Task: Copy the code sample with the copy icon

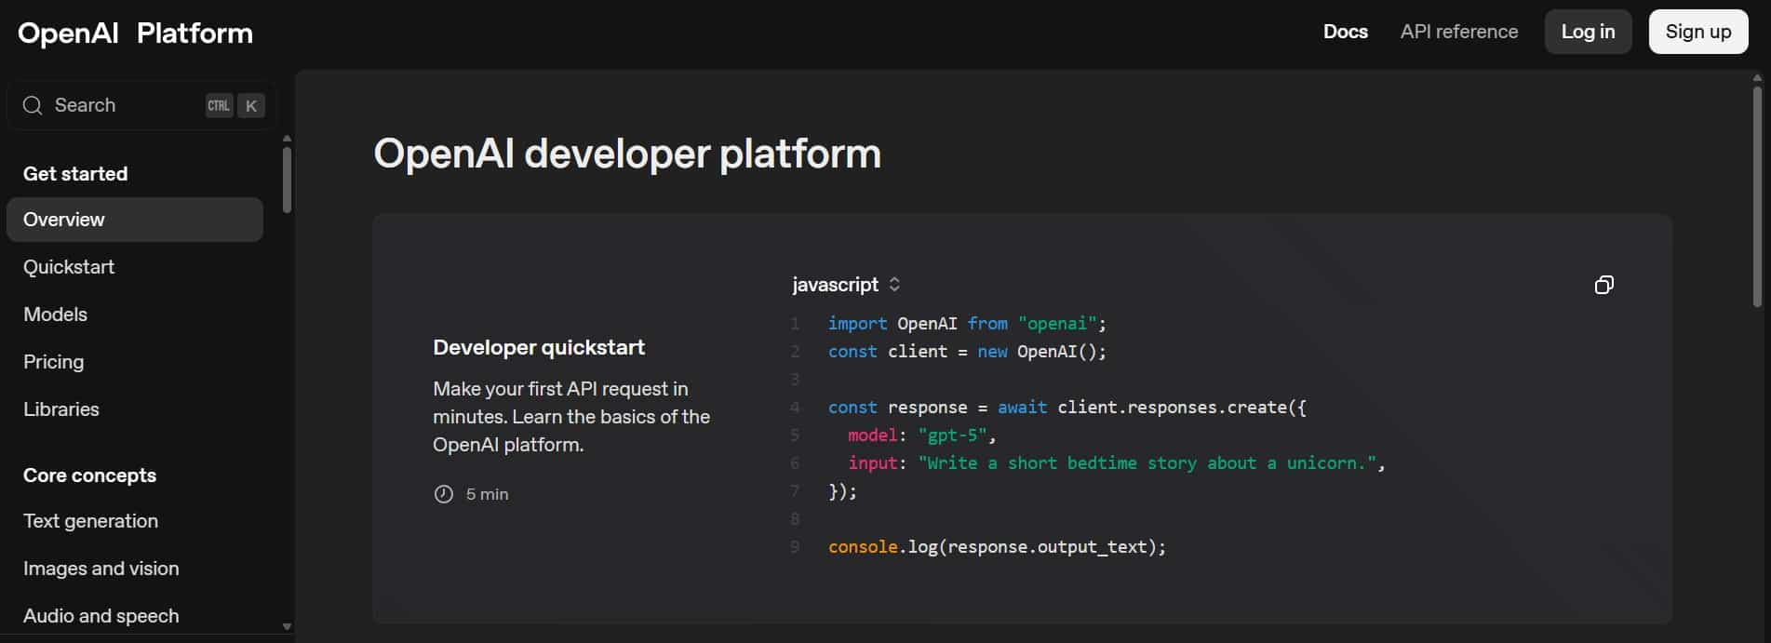Action: (1603, 285)
